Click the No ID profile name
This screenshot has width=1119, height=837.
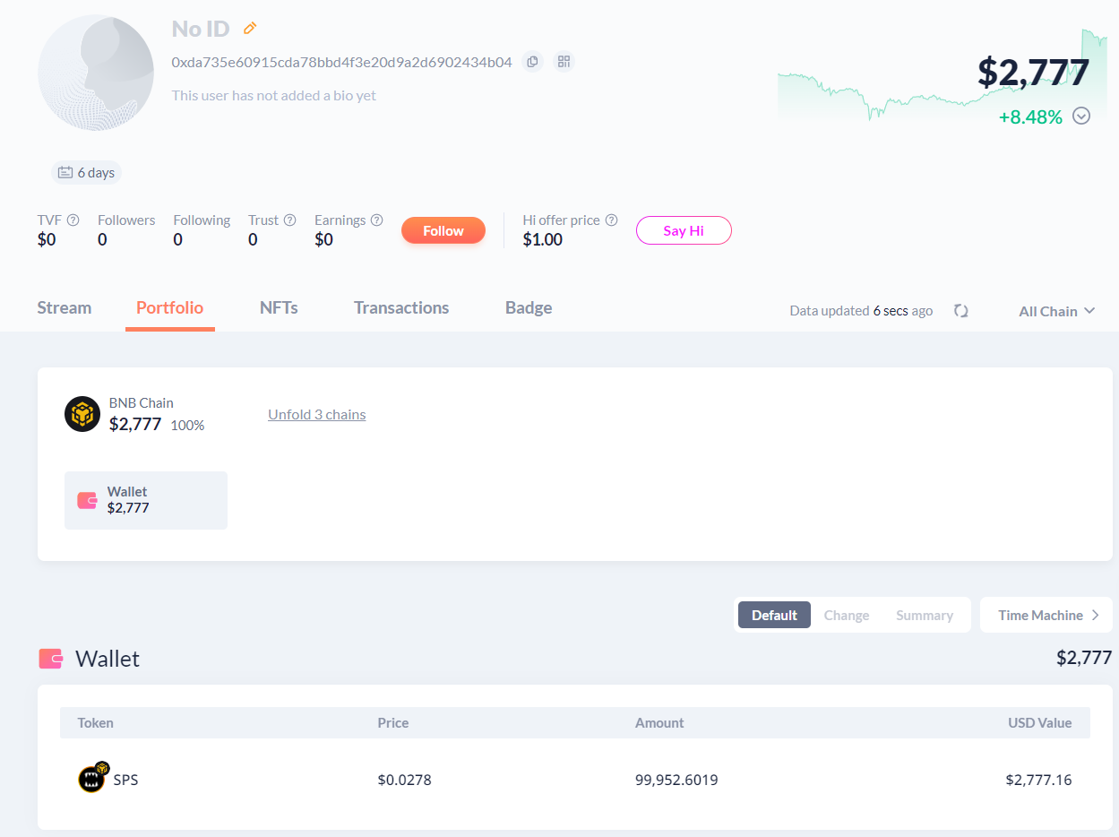[201, 29]
